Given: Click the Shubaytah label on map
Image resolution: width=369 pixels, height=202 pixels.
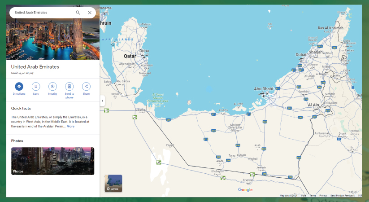Looking at the screenshot, I should [217, 171].
